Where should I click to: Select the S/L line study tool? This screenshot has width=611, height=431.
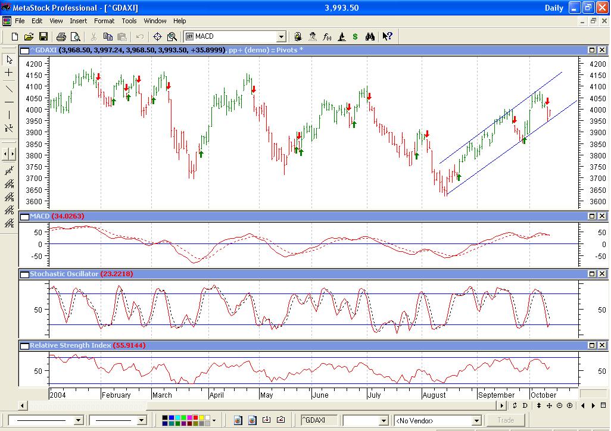9,128
